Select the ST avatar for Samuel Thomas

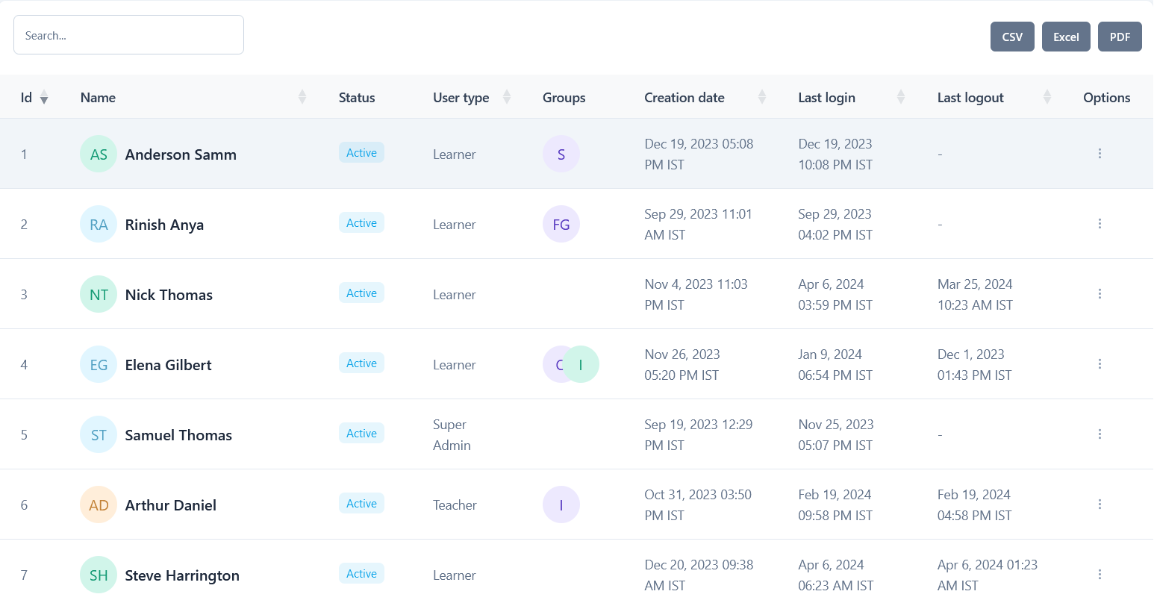(98, 434)
